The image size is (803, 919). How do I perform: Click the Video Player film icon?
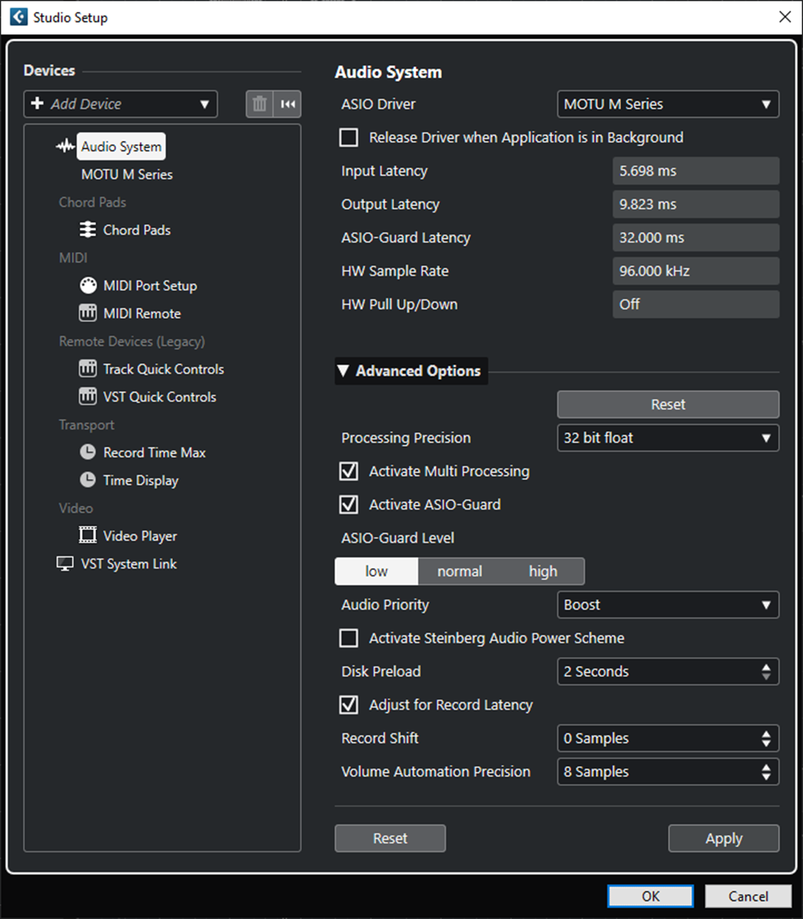coord(88,535)
